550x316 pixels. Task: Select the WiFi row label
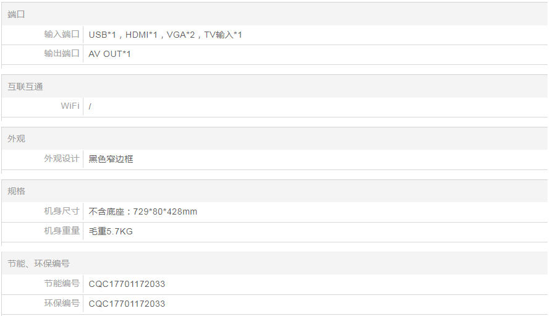[x=70, y=106]
